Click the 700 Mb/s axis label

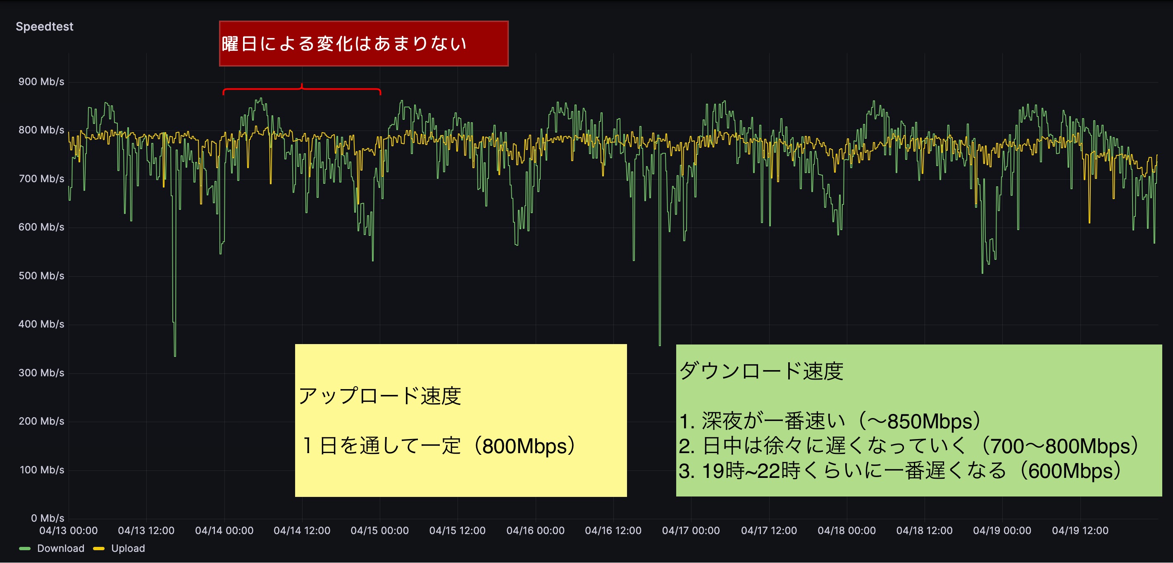pos(41,179)
